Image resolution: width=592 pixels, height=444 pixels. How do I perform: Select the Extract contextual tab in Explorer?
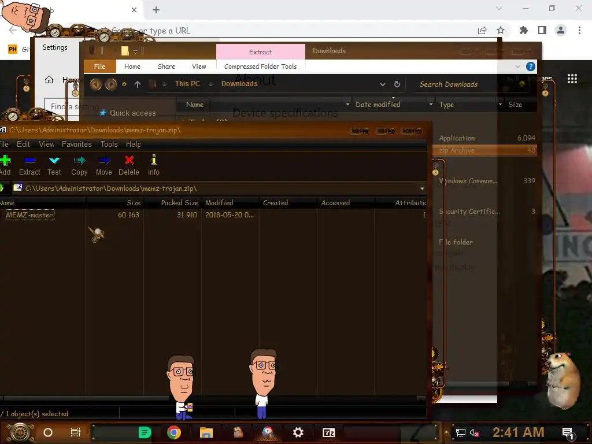coord(261,51)
